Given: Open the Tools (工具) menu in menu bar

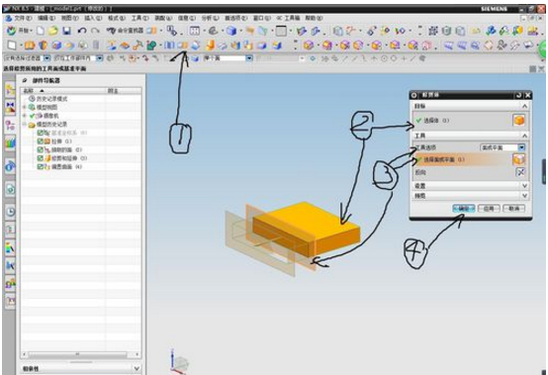Looking at the screenshot, I should [x=139, y=18].
